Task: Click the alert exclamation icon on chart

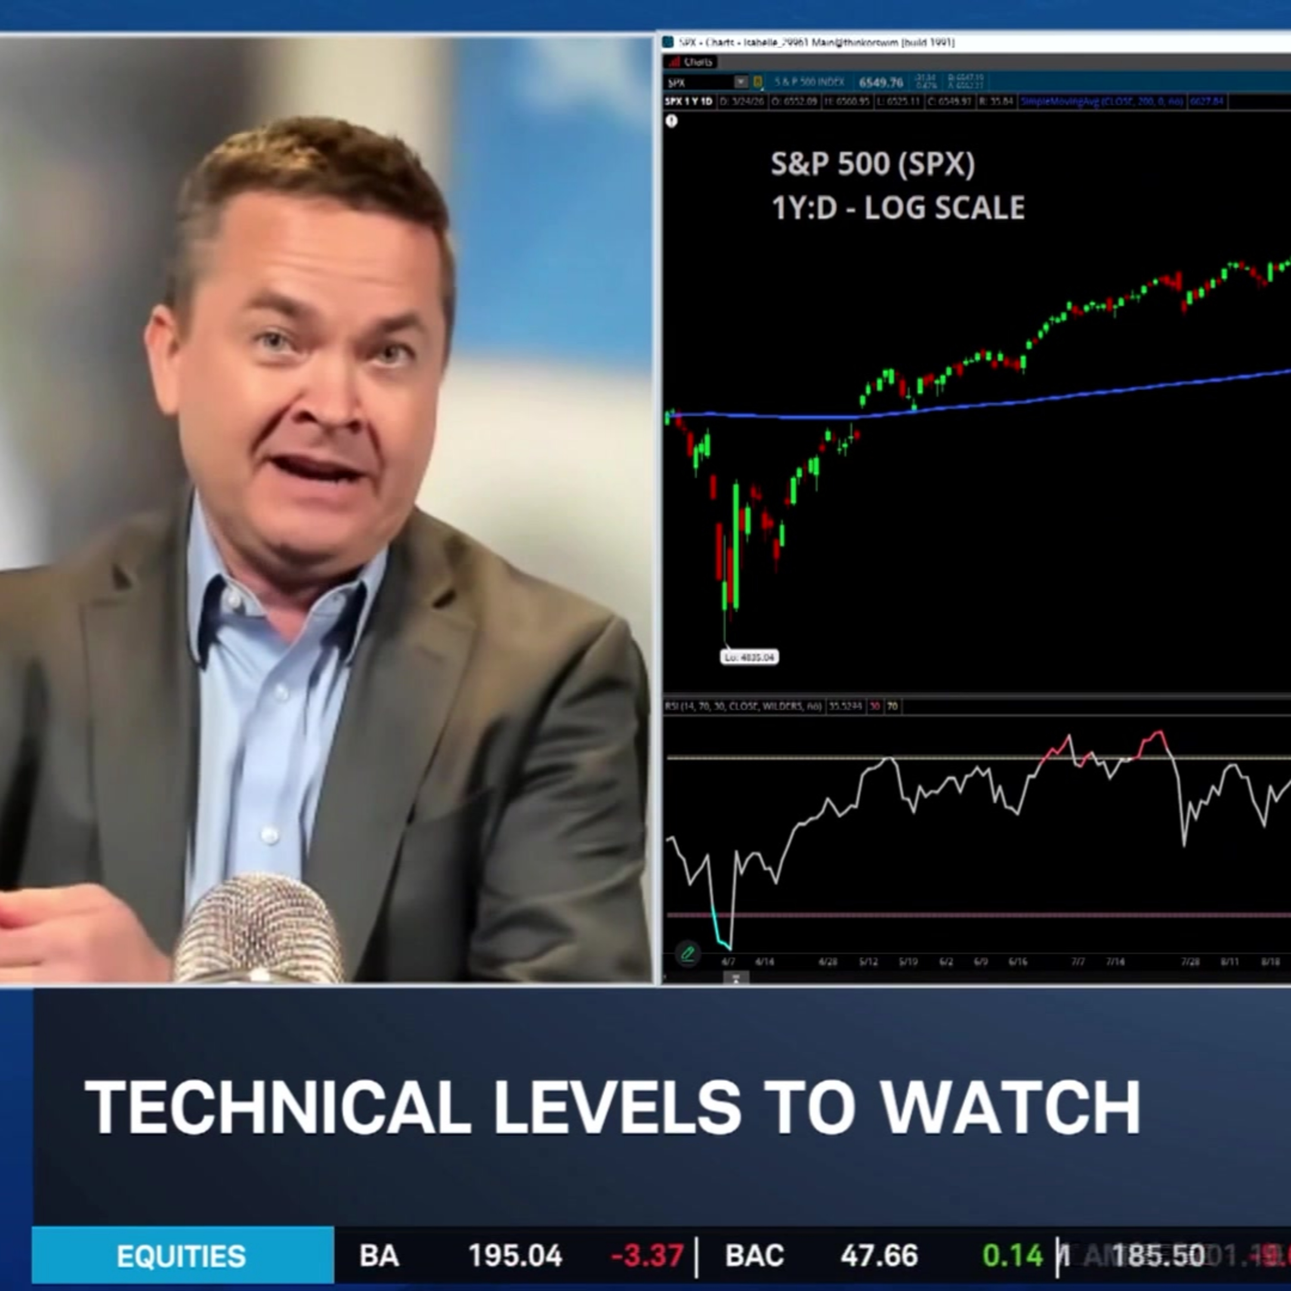Action: click(x=672, y=121)
